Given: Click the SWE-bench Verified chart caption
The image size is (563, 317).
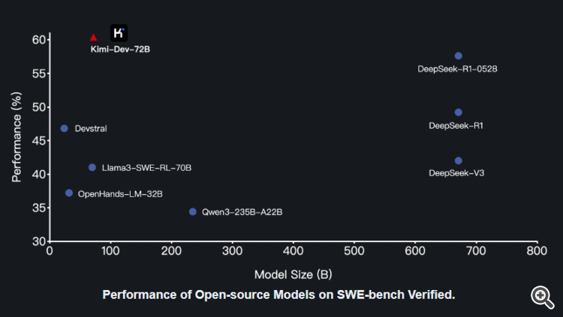Looking at the screenshot, I should [x=278, y=295].
